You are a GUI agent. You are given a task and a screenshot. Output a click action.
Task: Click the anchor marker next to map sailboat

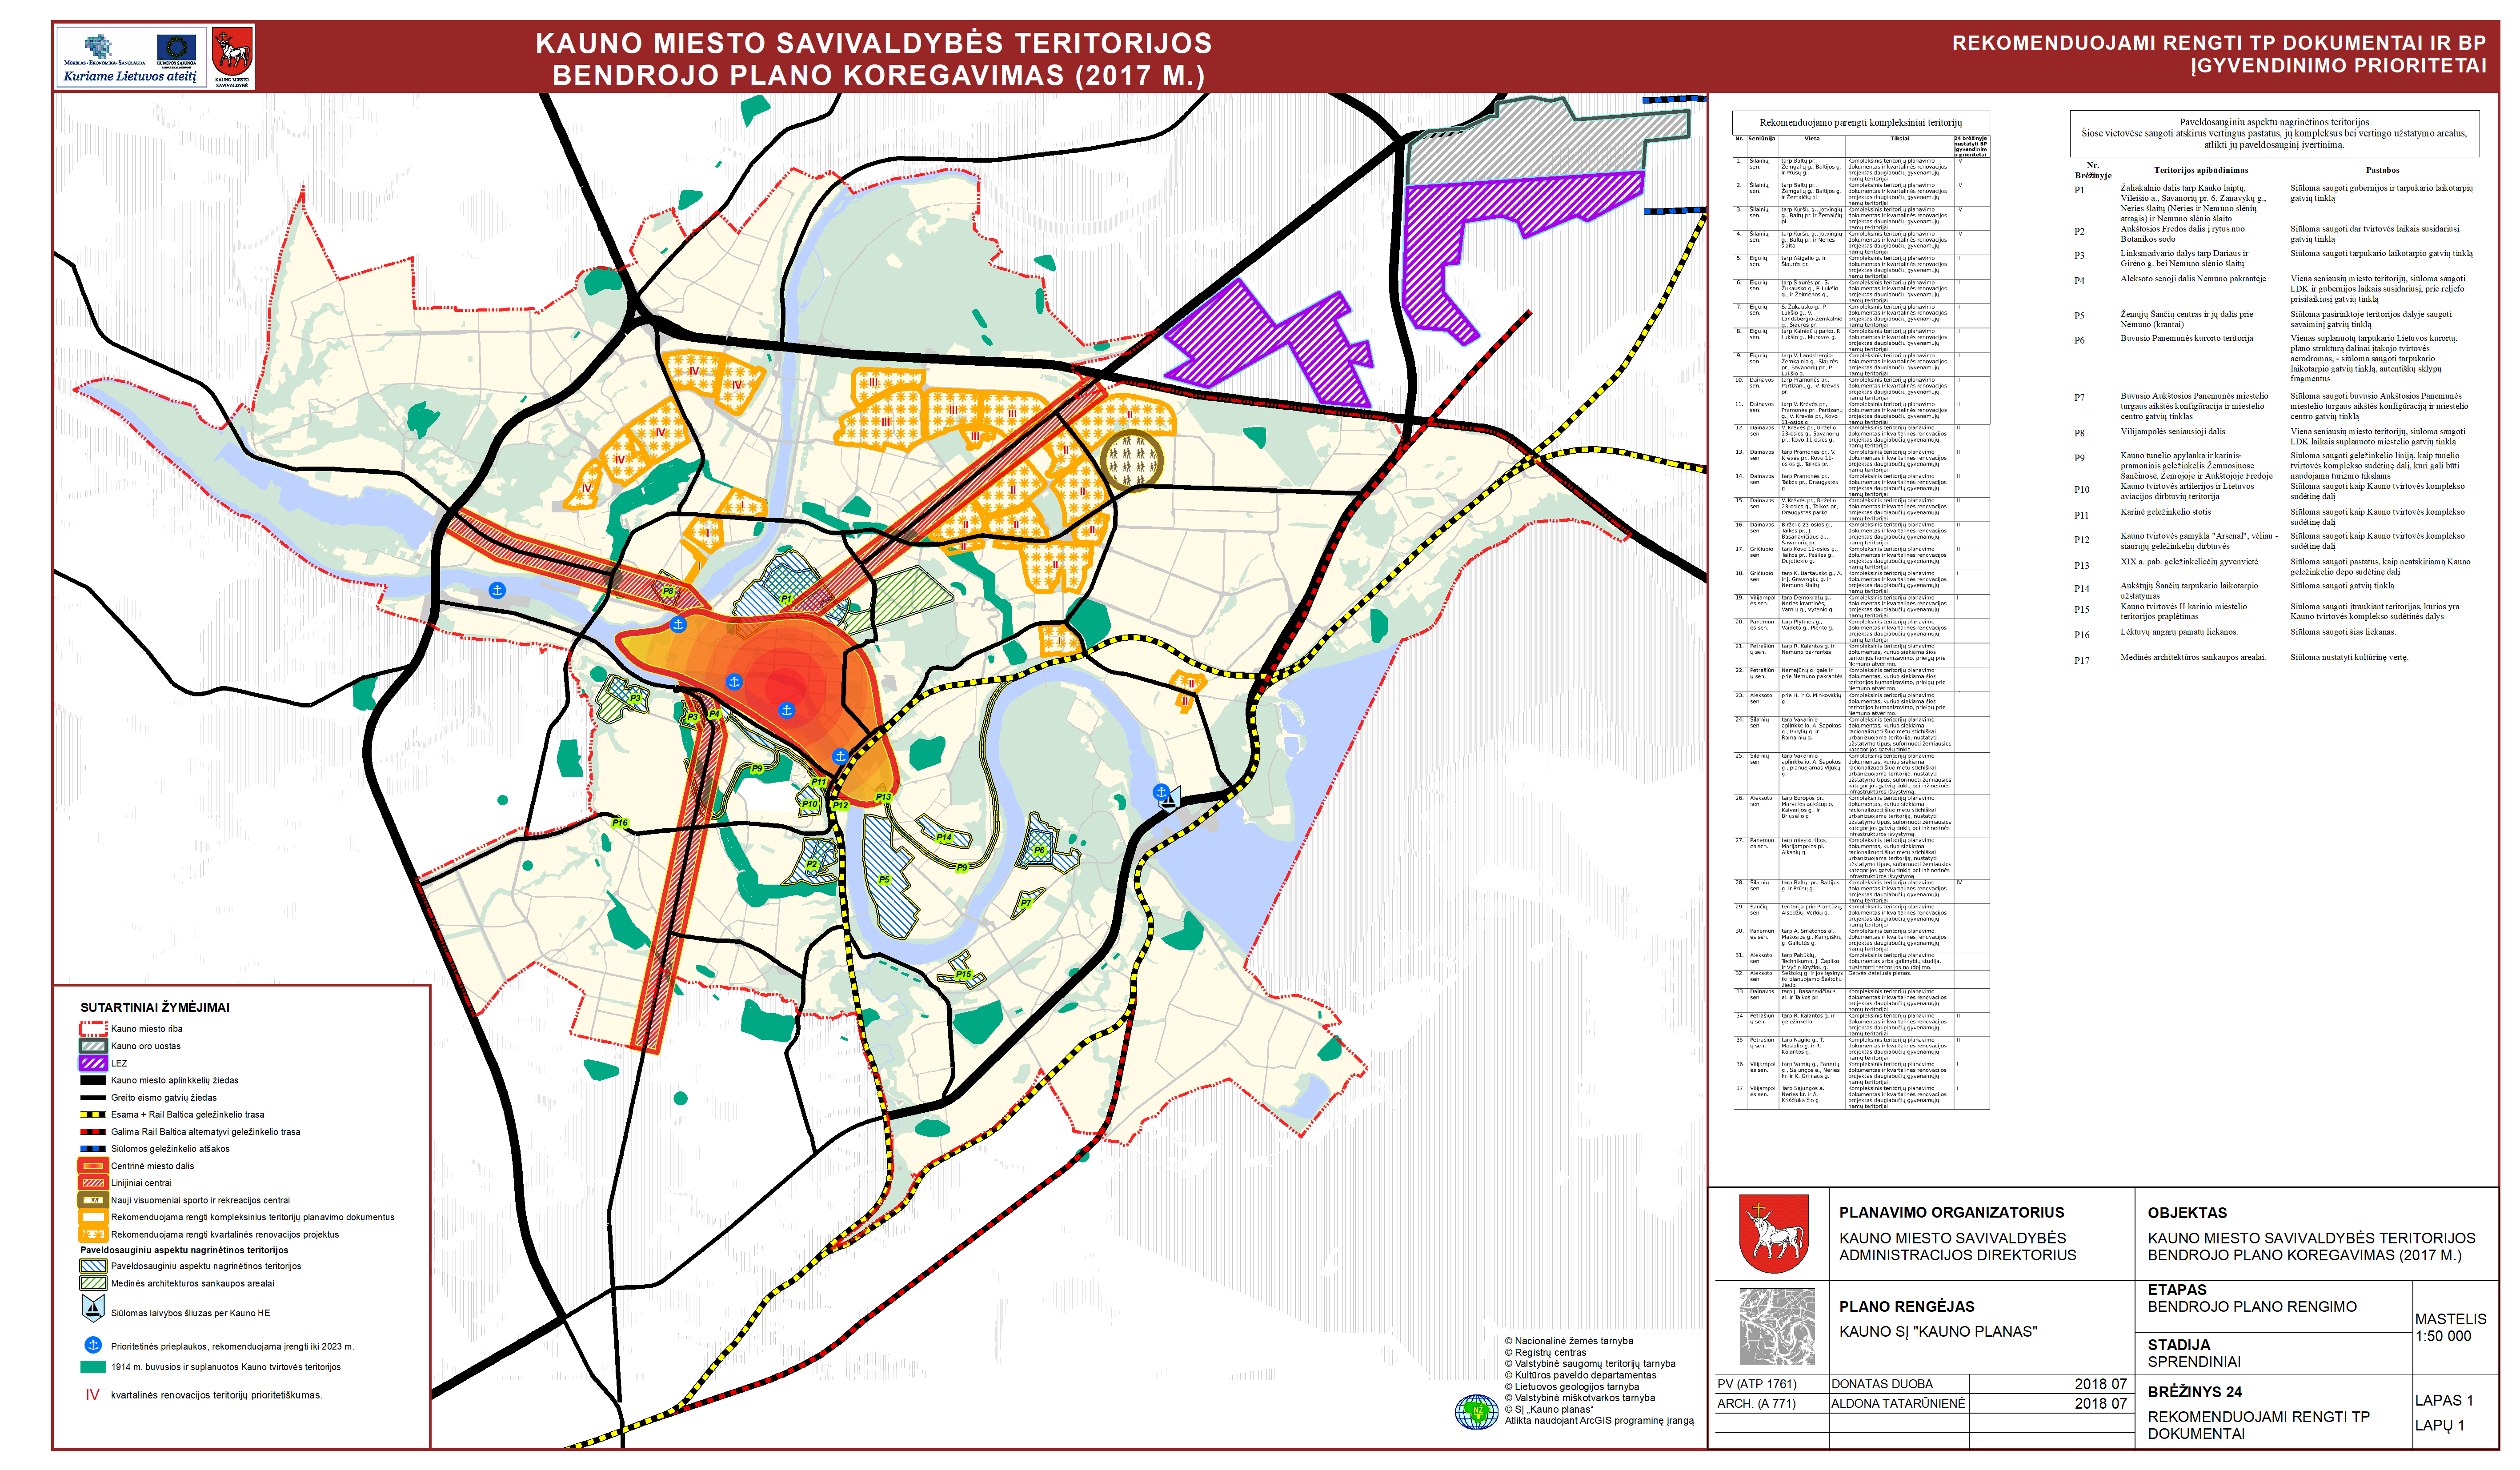pos(1160,791)
